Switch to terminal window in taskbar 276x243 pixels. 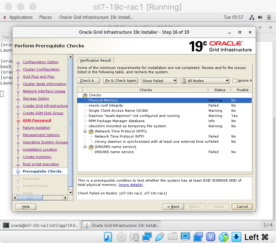pos(41,225)
